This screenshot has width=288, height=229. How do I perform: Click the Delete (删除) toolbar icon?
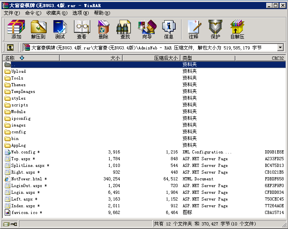point(103,30)
